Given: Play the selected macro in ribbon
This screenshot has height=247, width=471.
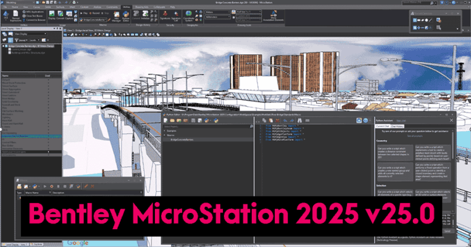Looking at the screenshot, I should click(83, 13).
